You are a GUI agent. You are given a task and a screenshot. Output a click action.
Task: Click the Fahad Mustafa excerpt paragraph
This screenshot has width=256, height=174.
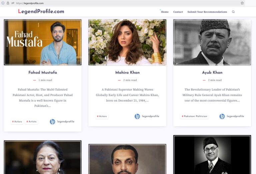click(x=43, y=98)
